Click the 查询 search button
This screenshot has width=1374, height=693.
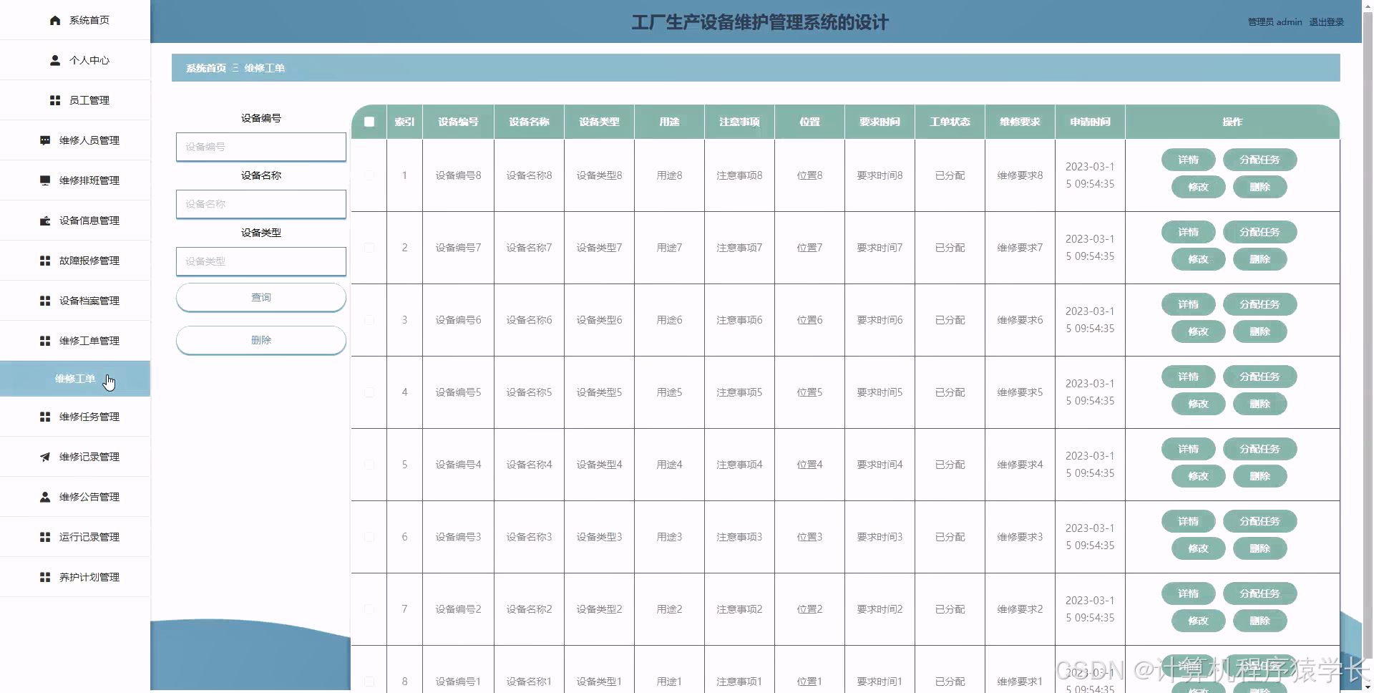click(261, 297)
